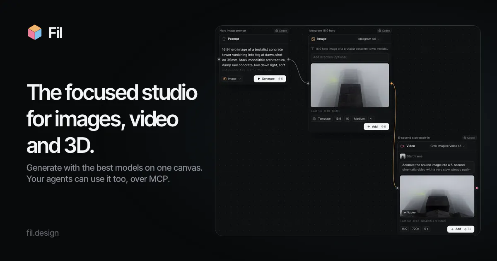Image resolution: width=497 pixels, height=261 pixels.
Task: Click the Add button in the Video node
Action: pyautogui.click(x=461, y=229)
